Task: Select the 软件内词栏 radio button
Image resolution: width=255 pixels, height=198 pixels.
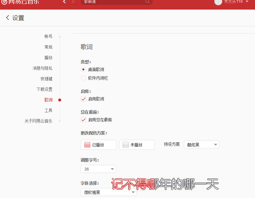Action: click(x=83, y=78)
